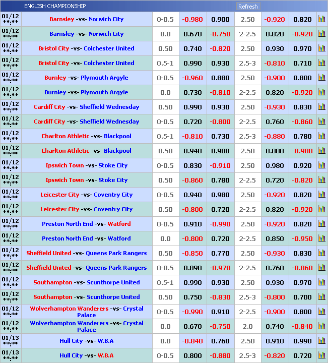Select 0.990 under odds in Hull City 0.0 row
The height and width of the screenshot is (363, 328).
click(302, 341)
